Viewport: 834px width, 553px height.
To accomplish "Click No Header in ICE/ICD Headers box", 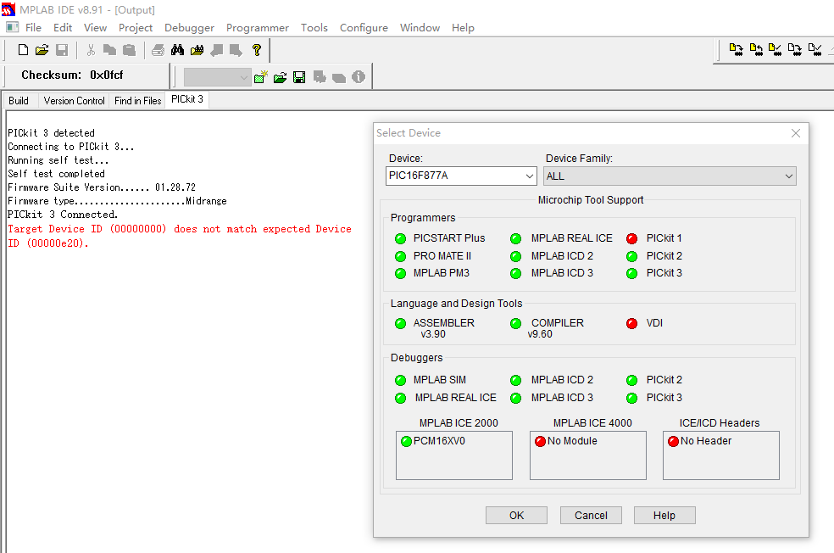I will (x=705, y=441).
